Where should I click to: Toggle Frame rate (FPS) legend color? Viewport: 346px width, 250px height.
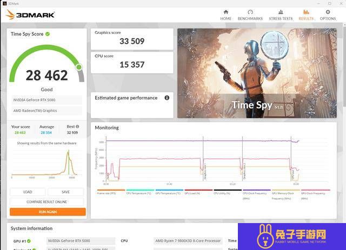click(111, 190)
